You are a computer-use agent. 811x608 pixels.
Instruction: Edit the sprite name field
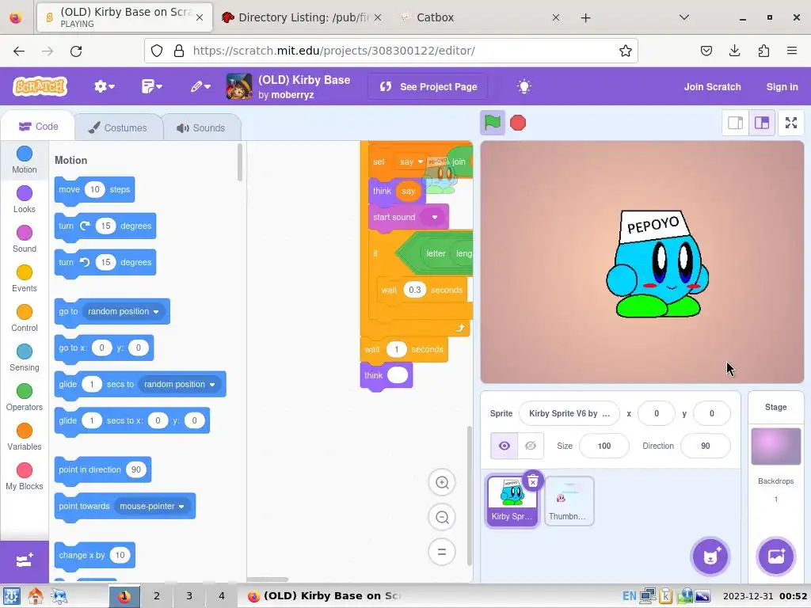click(569, 413)
